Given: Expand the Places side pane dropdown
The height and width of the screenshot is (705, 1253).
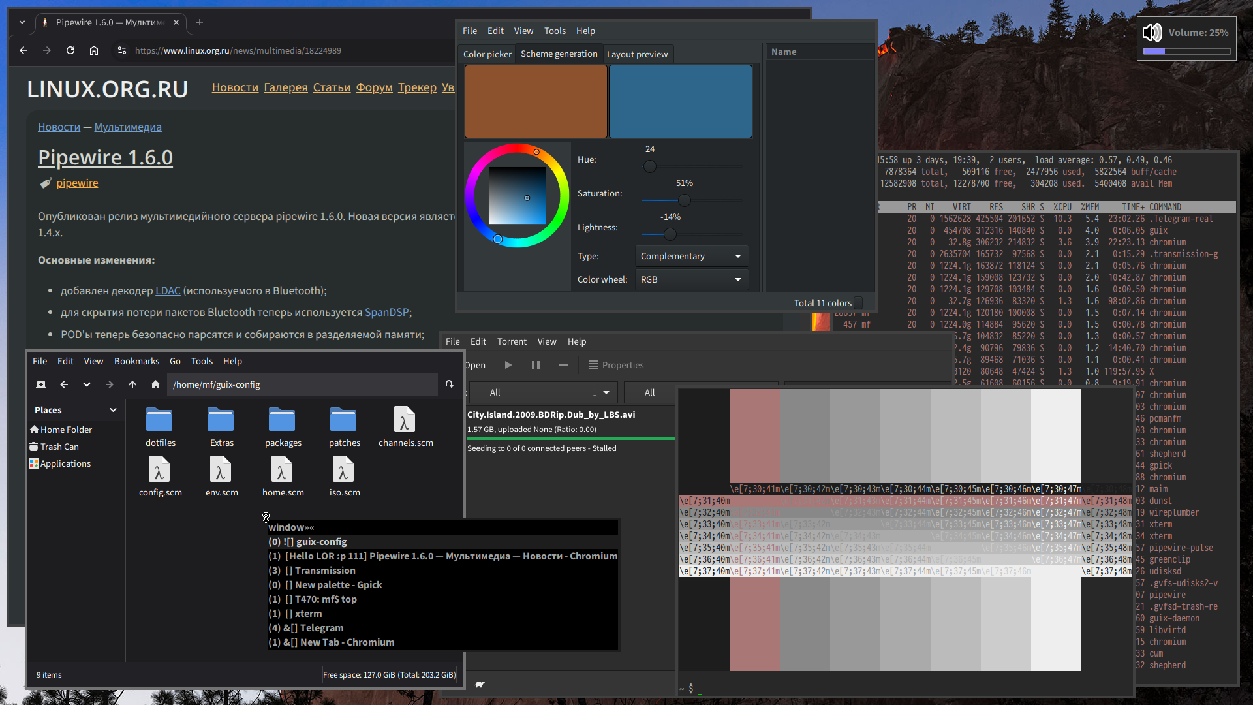Looking at the screenshot, I should click(x=113, y=410).
